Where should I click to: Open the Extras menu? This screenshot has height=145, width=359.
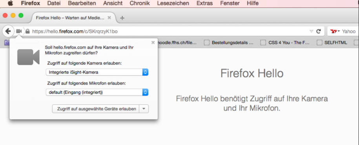(x=205, y=3)
